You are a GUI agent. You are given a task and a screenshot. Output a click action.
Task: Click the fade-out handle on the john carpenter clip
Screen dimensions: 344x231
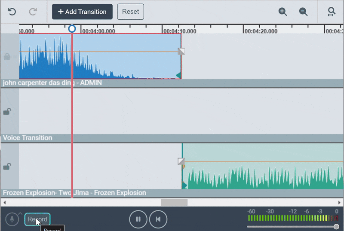coord(181,52)
